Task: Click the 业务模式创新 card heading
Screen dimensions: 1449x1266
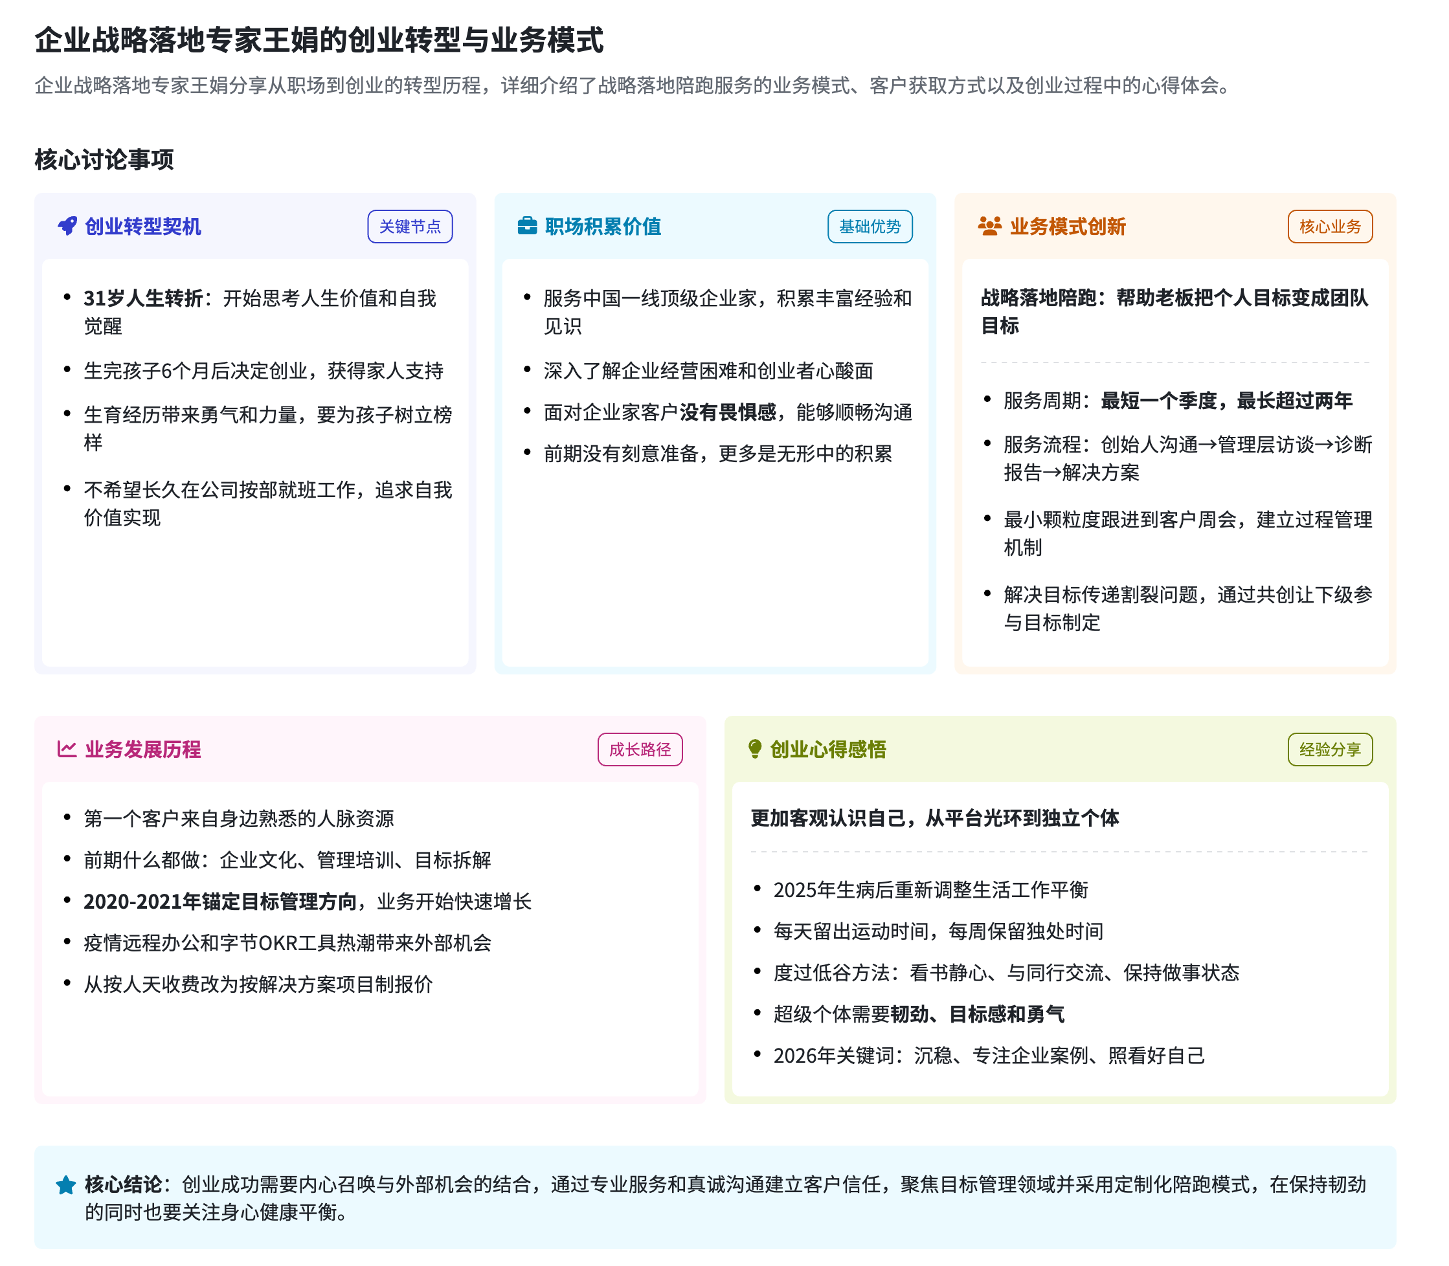Action: (x=1067, y=226)
